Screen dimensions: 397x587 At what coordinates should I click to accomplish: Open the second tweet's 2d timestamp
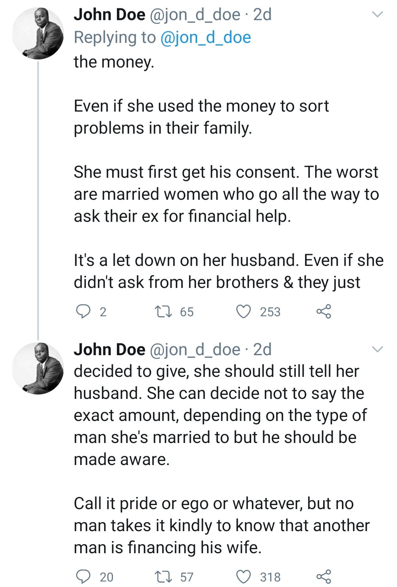(262, 349)
